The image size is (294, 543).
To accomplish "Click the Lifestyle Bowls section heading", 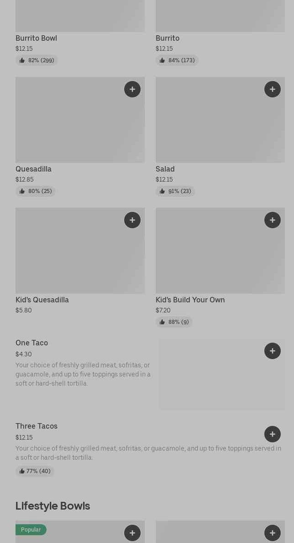I will tap(52, 506).
